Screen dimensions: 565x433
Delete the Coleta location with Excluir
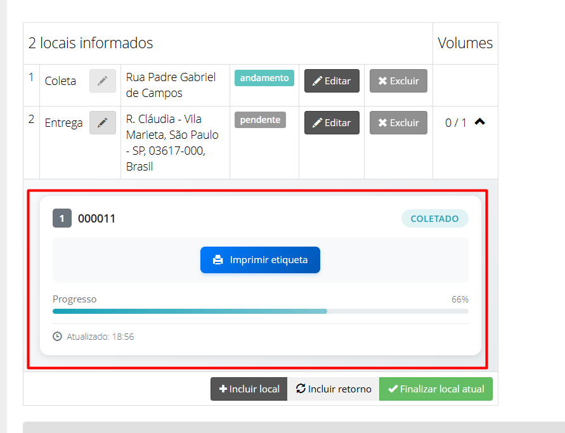click(x=398, y=81)
